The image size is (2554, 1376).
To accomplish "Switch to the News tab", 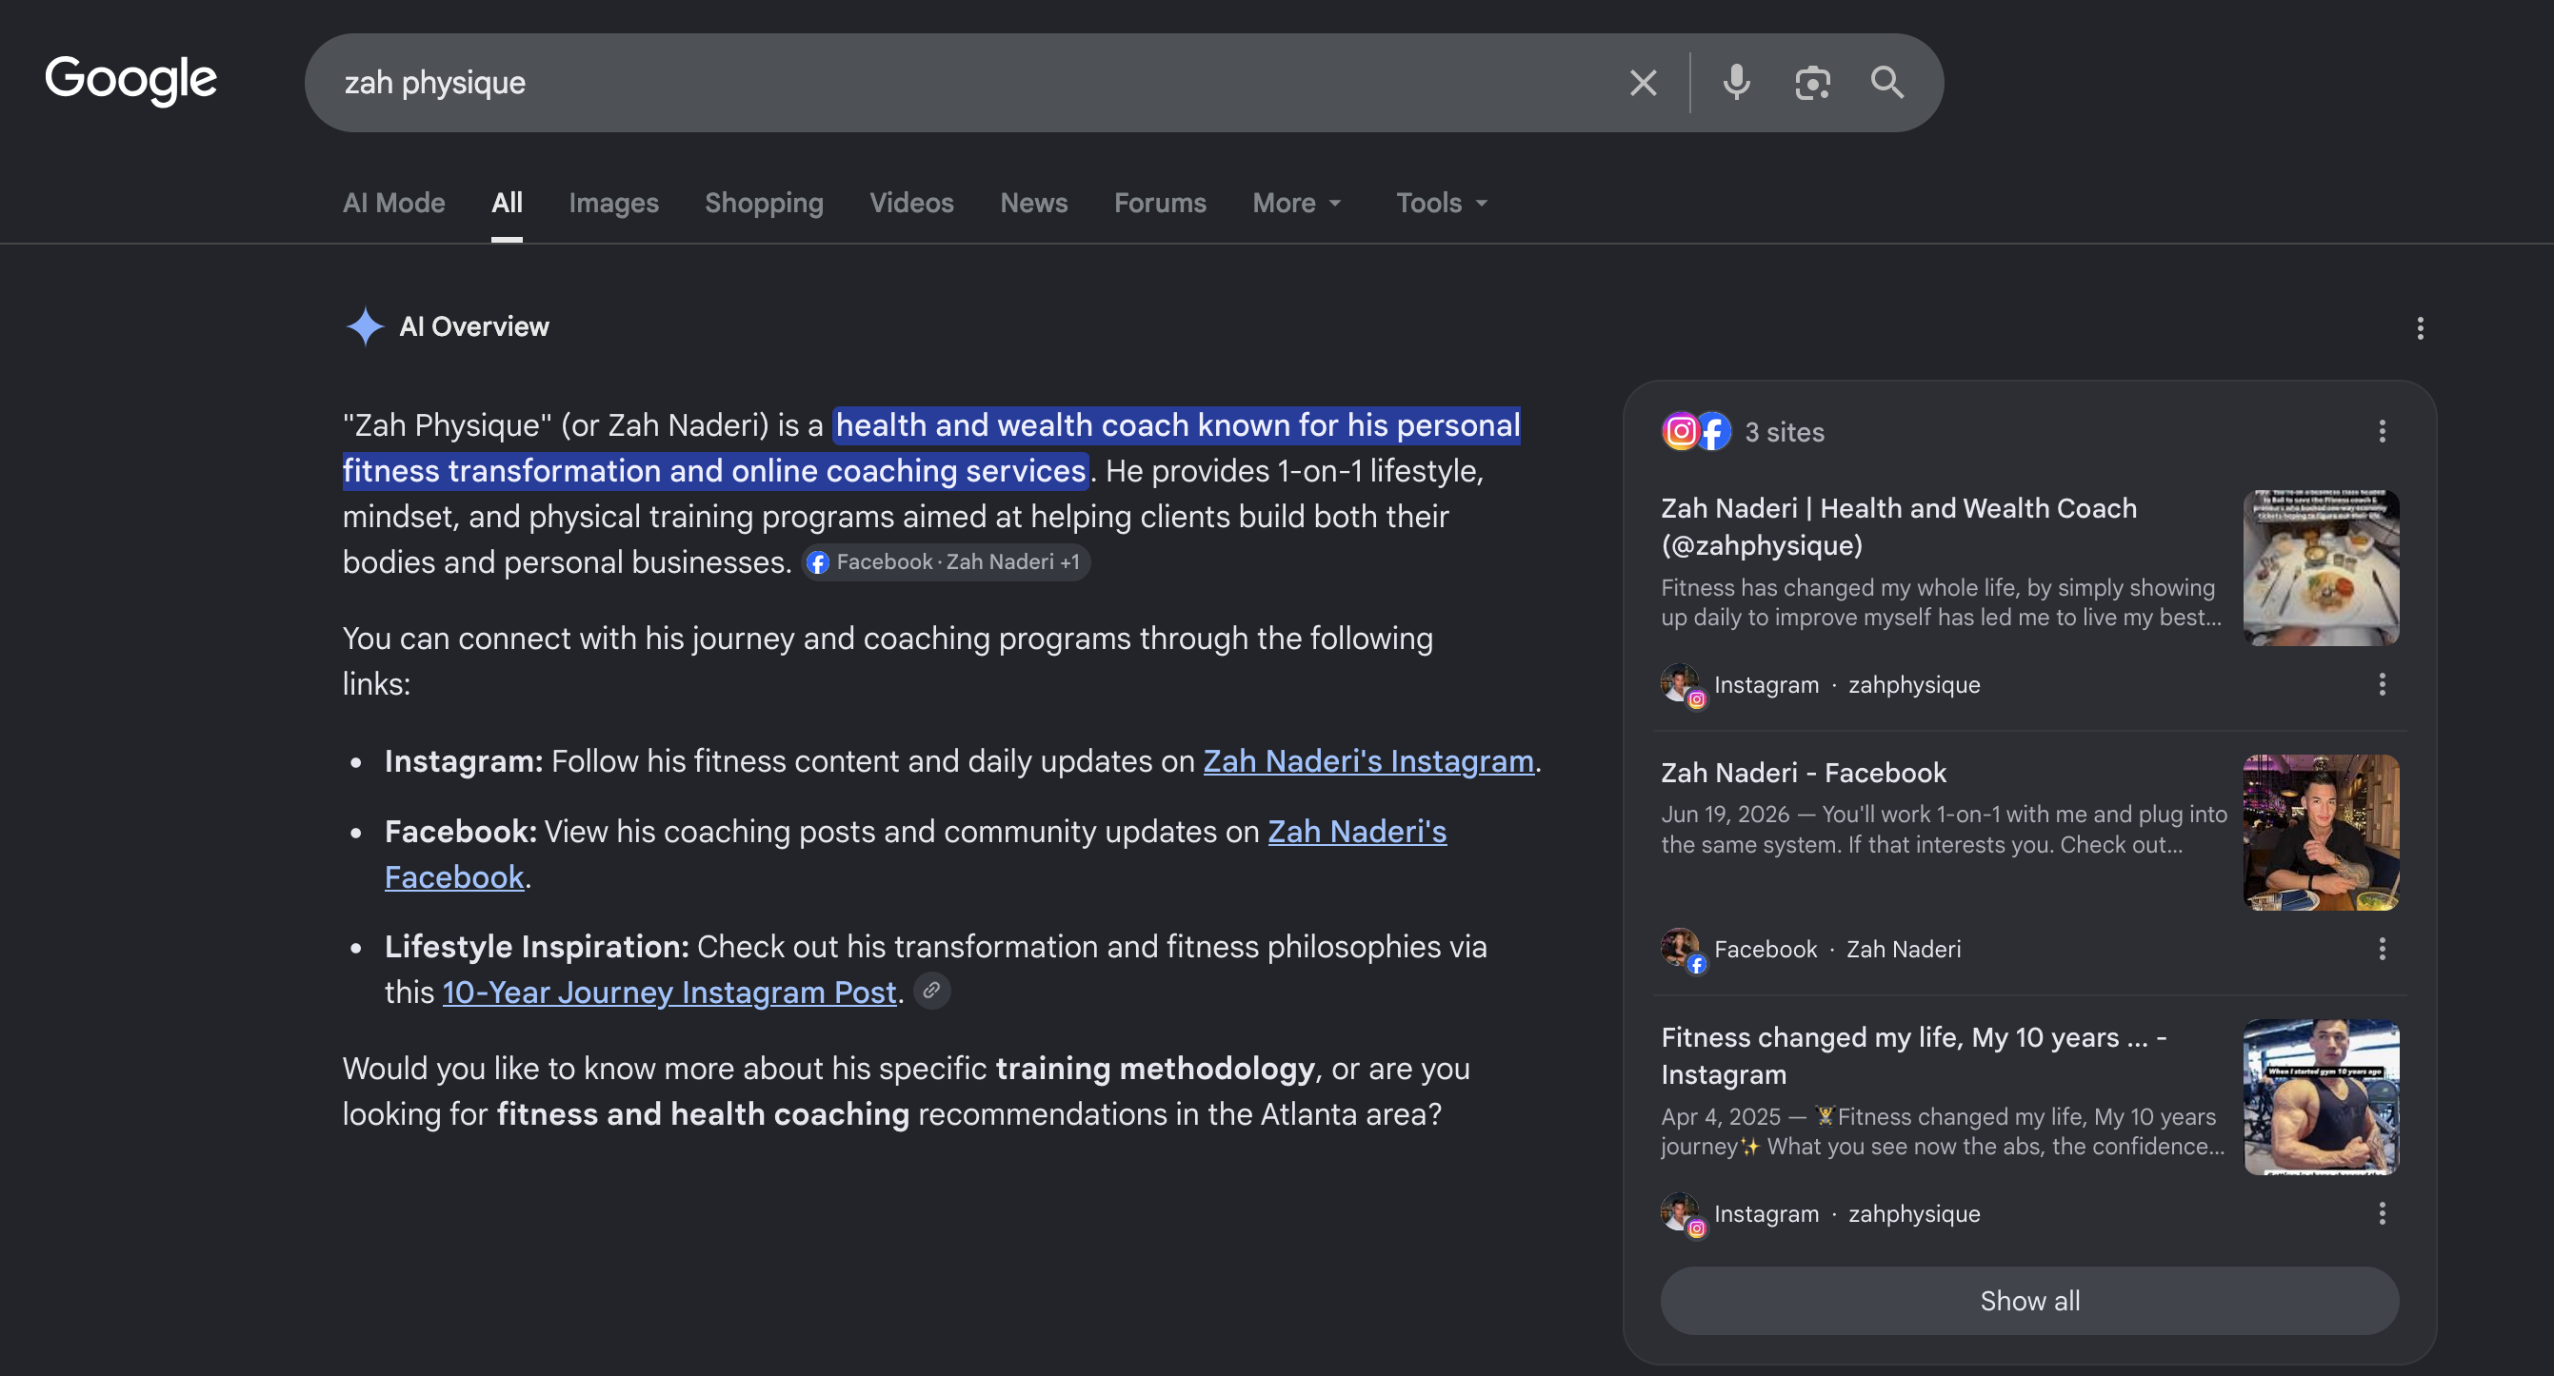I will [x=1034, y=203].
